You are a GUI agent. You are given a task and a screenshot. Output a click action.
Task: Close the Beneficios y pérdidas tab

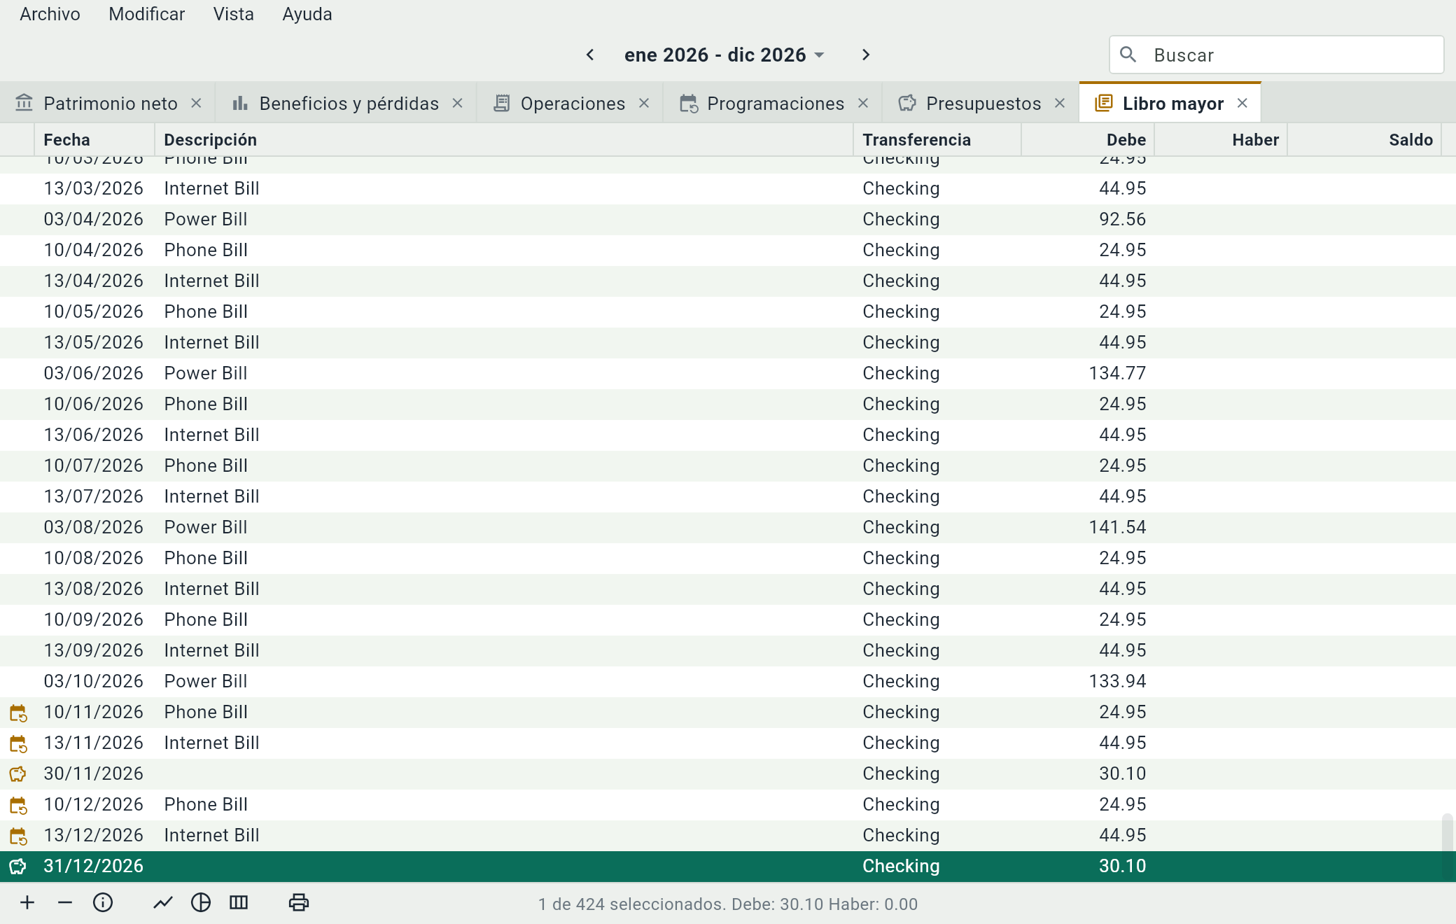tap(458, 103)
